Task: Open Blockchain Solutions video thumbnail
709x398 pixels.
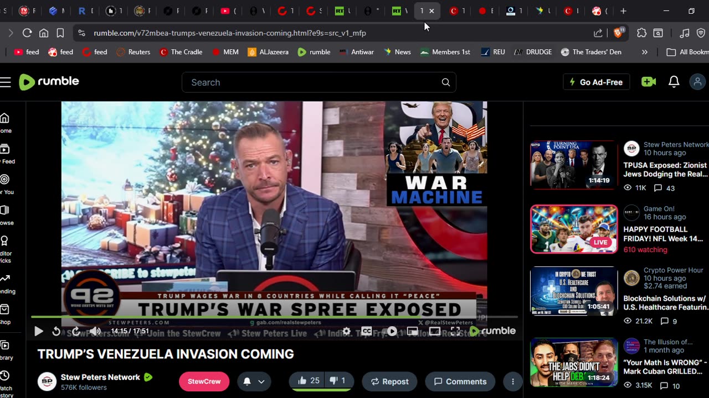Action: pyautogui.click(x=574, y=291)
